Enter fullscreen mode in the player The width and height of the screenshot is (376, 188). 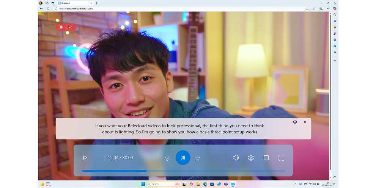point(281,158)
